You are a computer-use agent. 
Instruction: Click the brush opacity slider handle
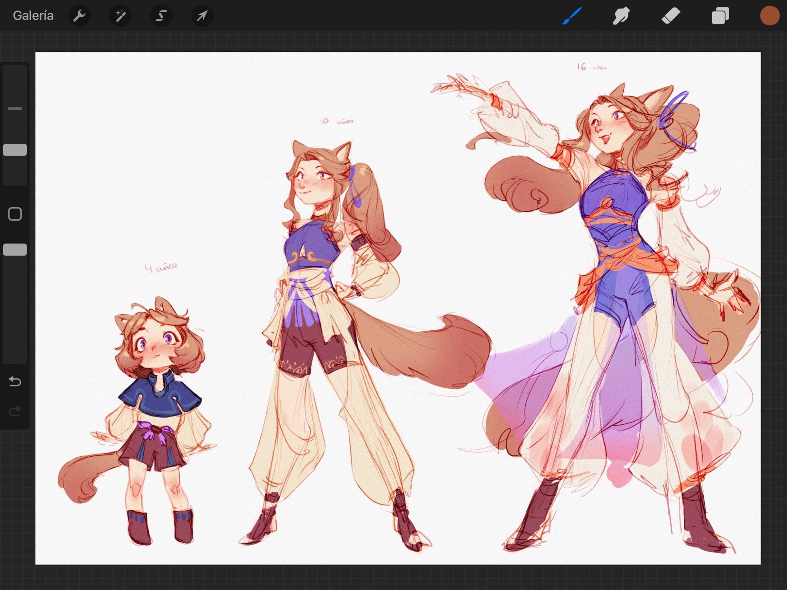coord(15,250)
